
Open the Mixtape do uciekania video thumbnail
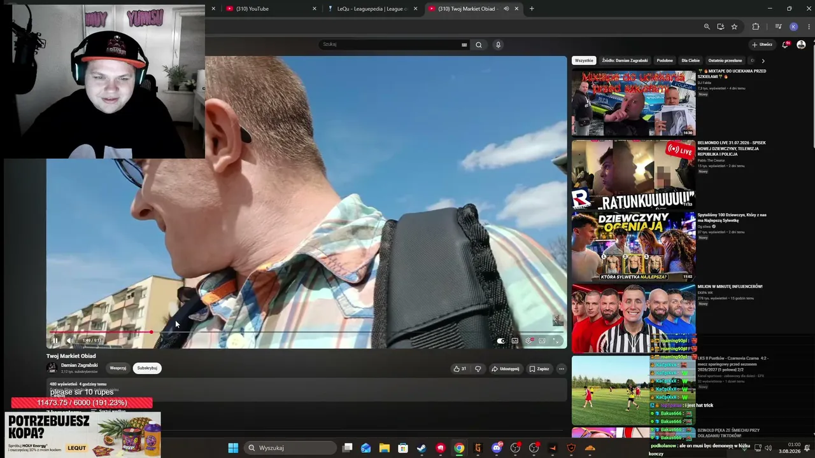click(x=634, y=102)
